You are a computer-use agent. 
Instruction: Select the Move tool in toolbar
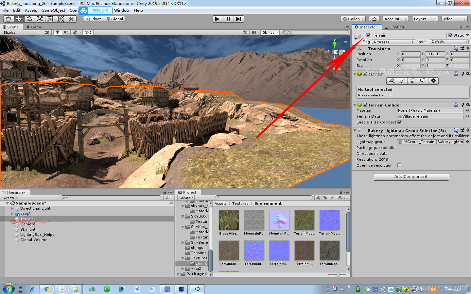coord(19,19)
